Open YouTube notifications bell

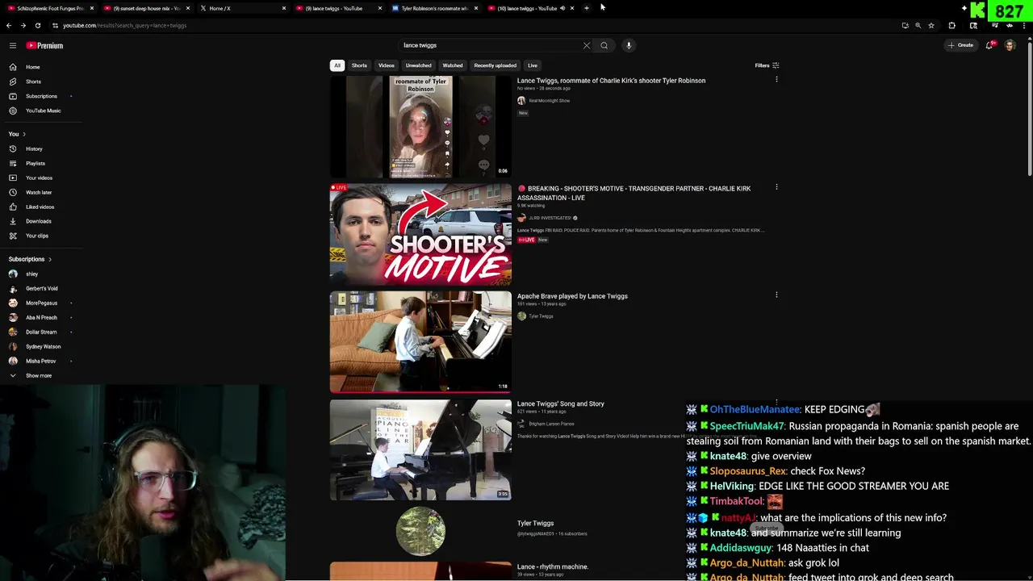tap(989, 45)
